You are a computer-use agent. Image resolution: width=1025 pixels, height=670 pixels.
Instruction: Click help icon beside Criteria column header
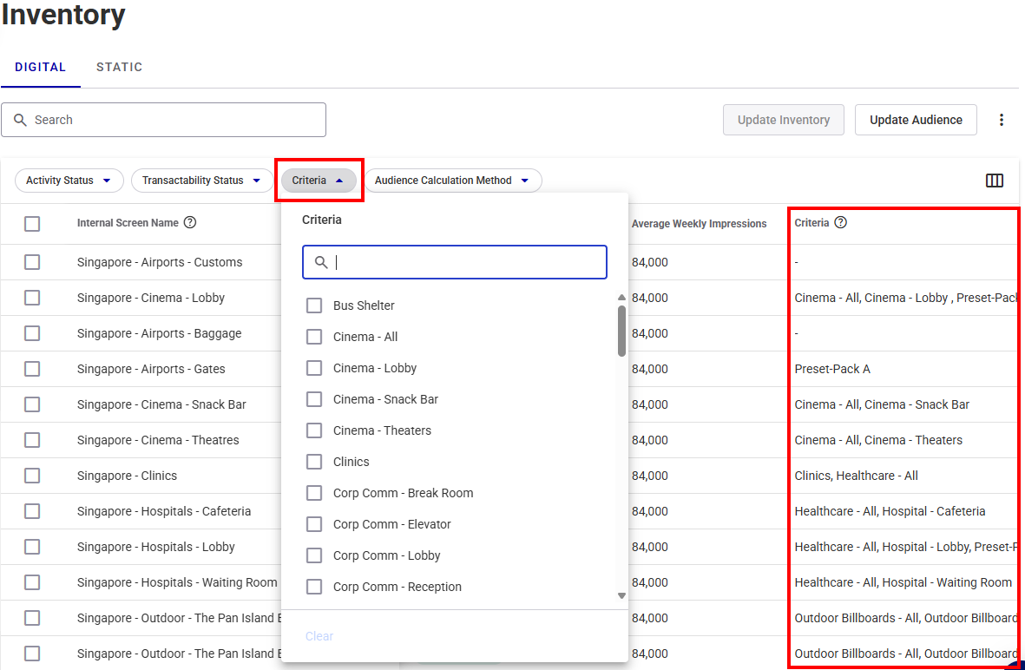841,222
